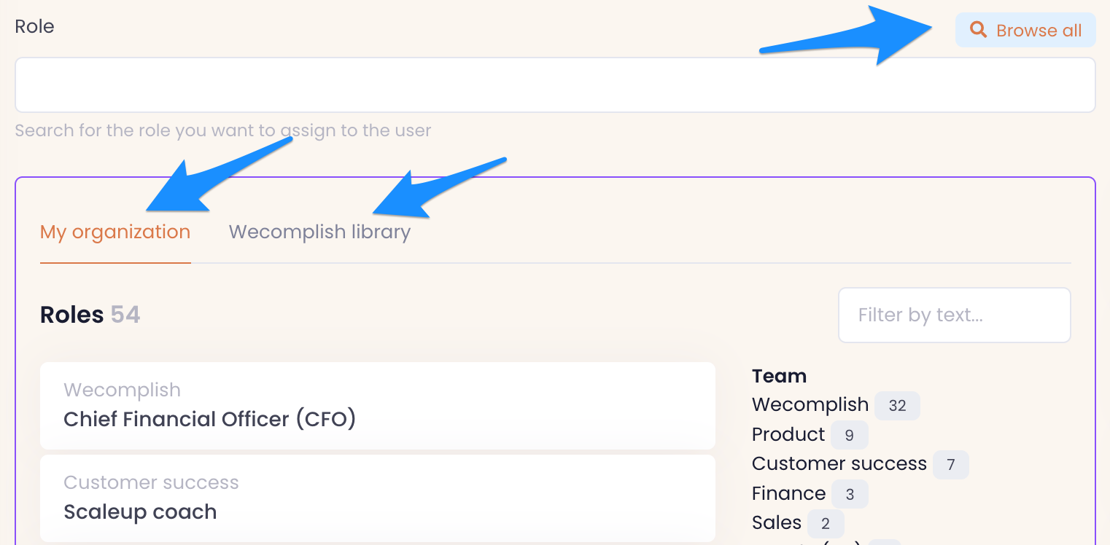
Task: Focus the Role search input field
Action: click(x=555, y=85)
